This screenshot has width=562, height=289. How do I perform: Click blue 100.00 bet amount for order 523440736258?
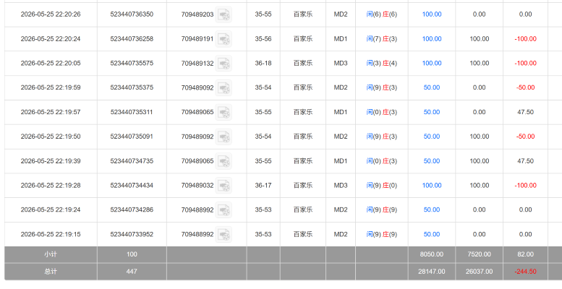tap(432, 39)
